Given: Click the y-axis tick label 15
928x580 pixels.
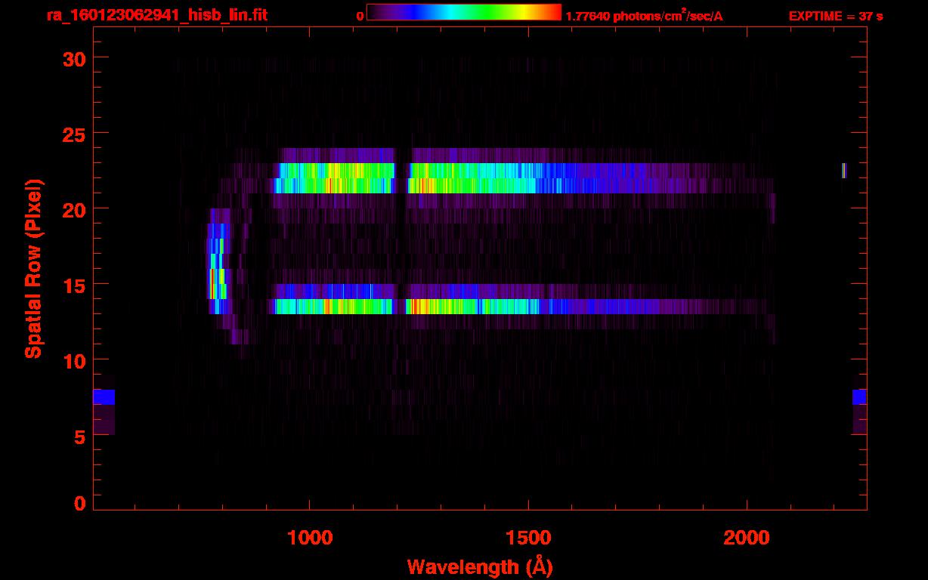Looking at the screenshot, I should pos(74,285).
